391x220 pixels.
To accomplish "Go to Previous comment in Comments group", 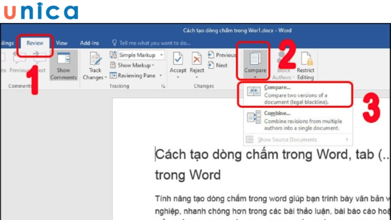I will tap(20, 63).
